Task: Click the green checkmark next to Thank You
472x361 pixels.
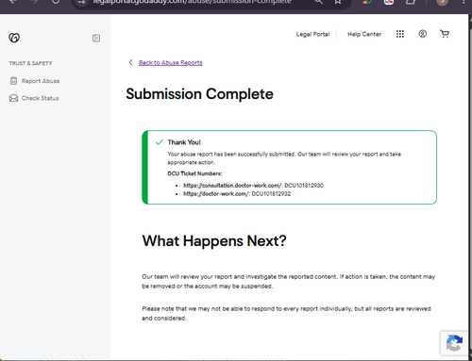Action: point(160,142)
